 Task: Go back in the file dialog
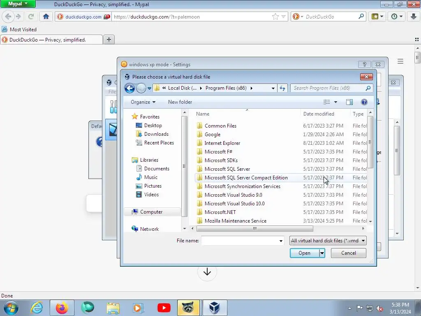130,88
